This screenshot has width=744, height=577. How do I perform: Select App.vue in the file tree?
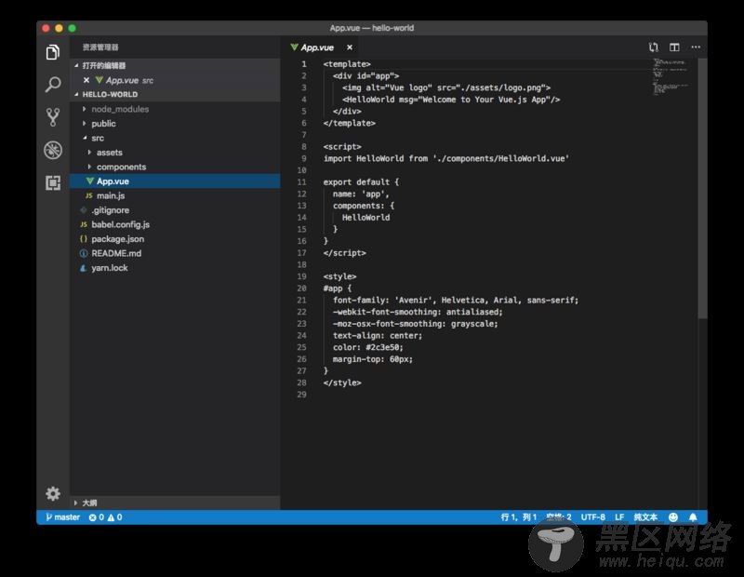[x=175, y=181]
